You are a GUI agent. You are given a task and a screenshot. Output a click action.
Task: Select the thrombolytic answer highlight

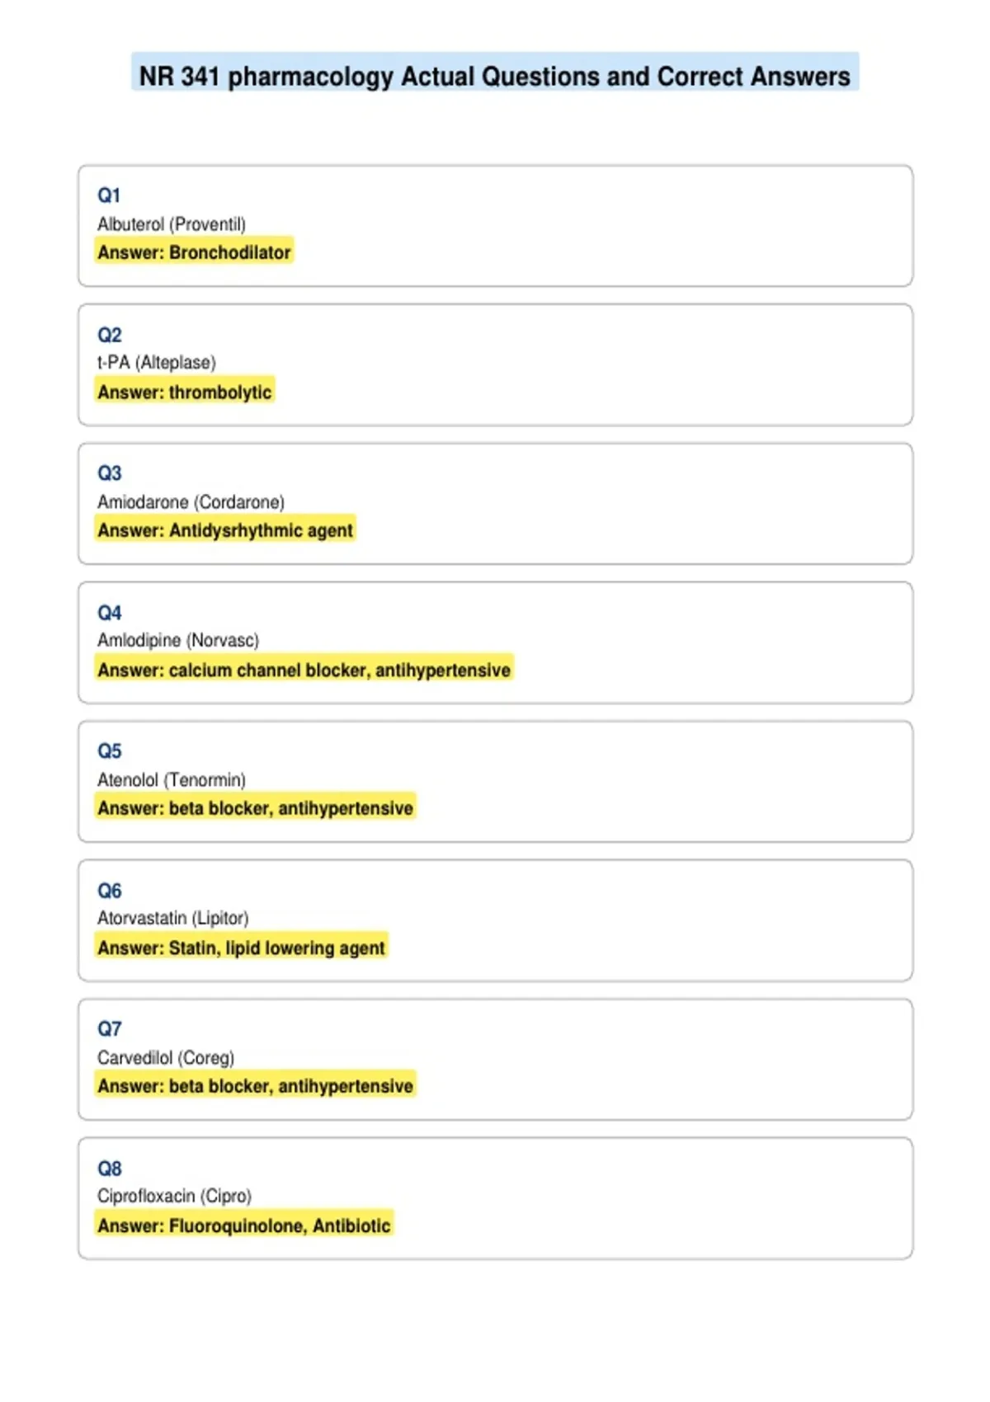pyautogui.click(x=185, y=392)
